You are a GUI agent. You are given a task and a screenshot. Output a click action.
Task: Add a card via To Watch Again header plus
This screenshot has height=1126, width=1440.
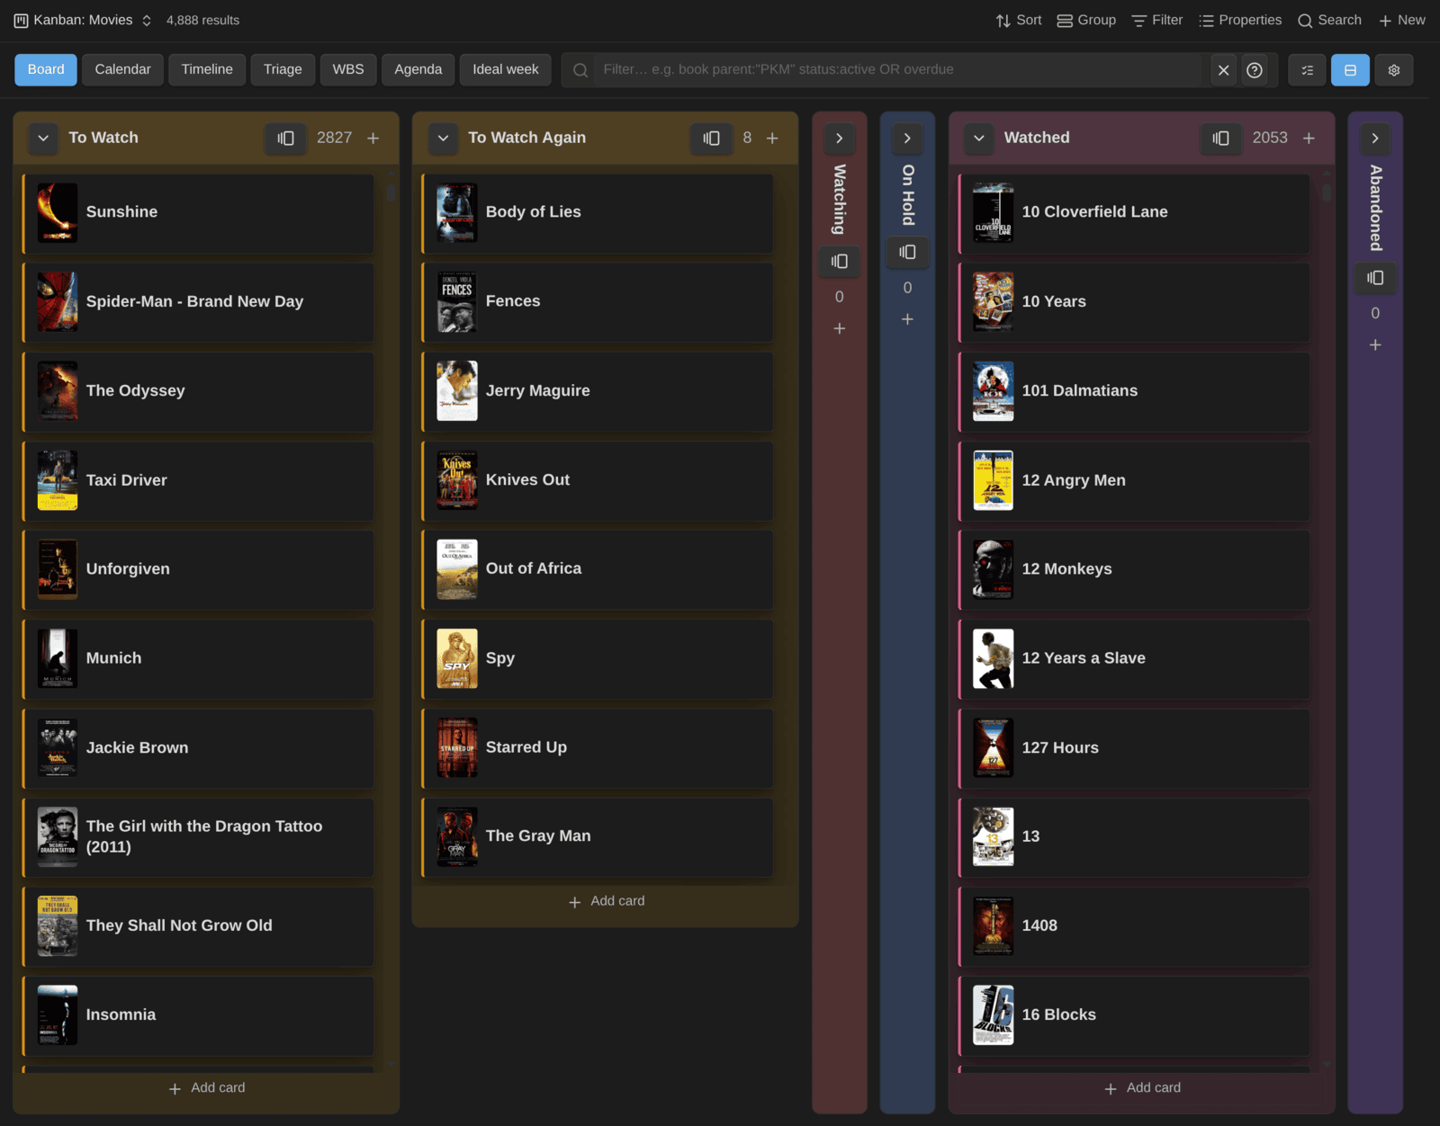772,138
